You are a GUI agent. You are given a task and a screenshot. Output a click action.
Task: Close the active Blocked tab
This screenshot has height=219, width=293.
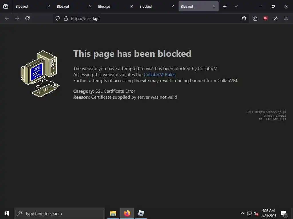(x=214, y=7)
